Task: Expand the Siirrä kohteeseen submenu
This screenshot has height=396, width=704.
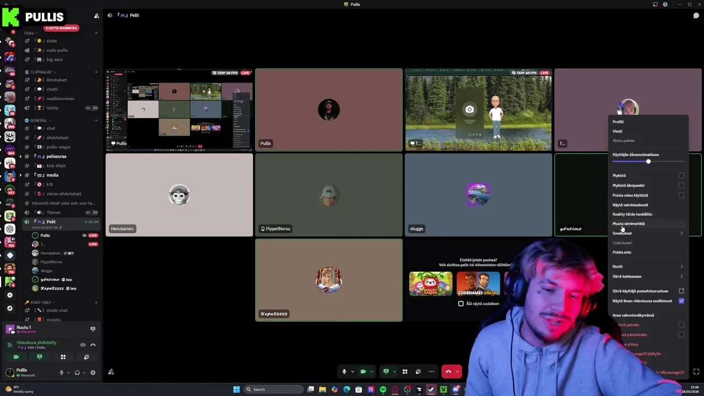Action: [x=648, y=277]
